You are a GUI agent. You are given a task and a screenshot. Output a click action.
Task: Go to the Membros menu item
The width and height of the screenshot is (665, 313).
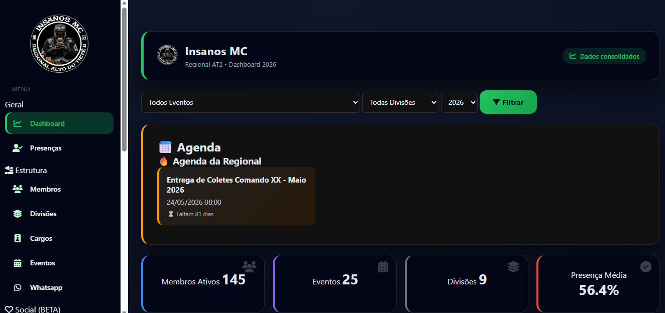(x=45, y=189)
